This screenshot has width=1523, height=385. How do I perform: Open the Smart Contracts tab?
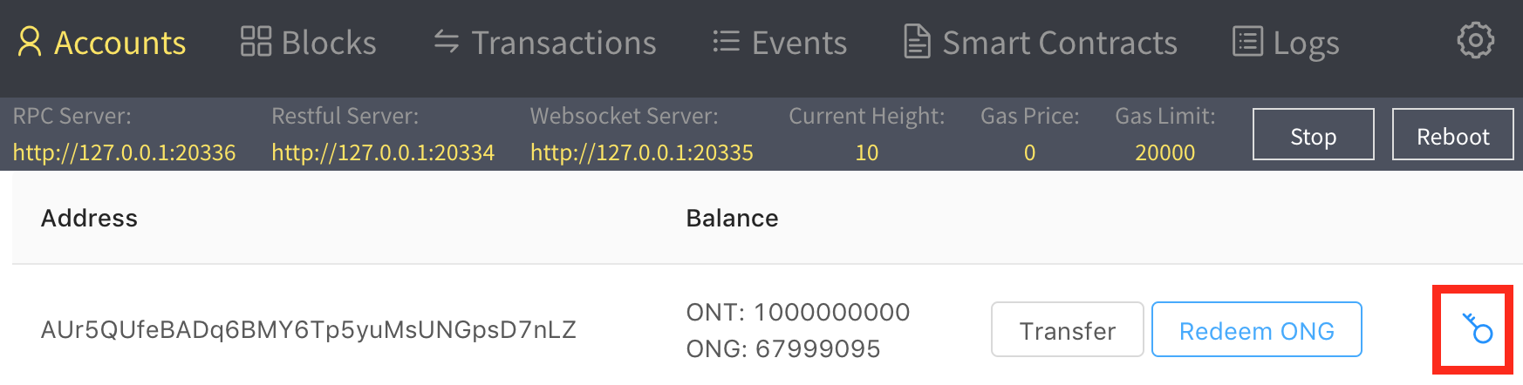coord(1059,43)
